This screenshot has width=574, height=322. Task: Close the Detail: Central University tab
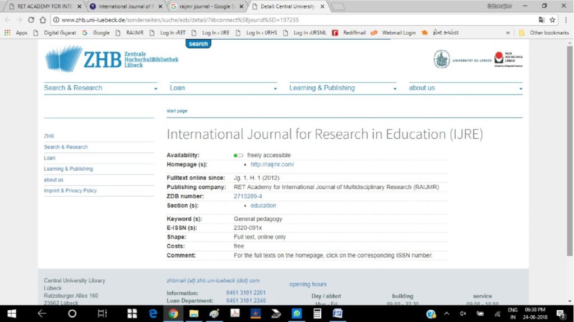[322, 6]
